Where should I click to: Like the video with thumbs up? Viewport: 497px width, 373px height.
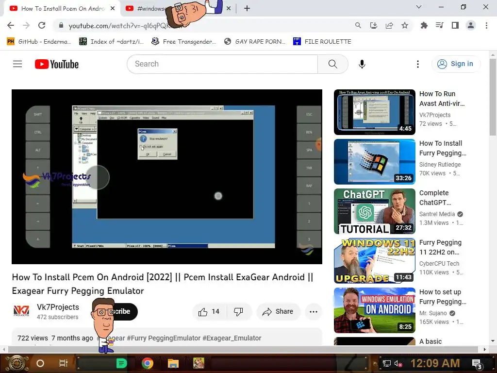tap(209, 311)
